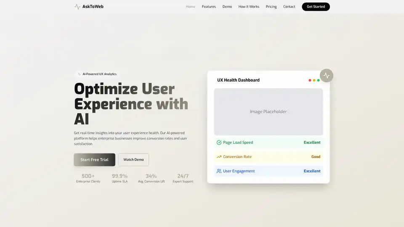
Task: Click the yellow dot on dashboard header
Action: click(314, 80)
